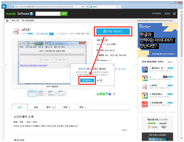Click 더보기 under software introduction

click(x=124, y=130)
